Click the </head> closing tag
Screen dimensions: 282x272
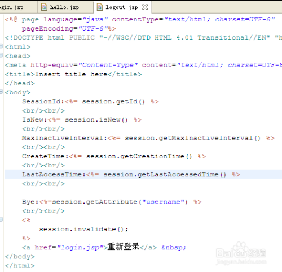[x=20, y=83]
